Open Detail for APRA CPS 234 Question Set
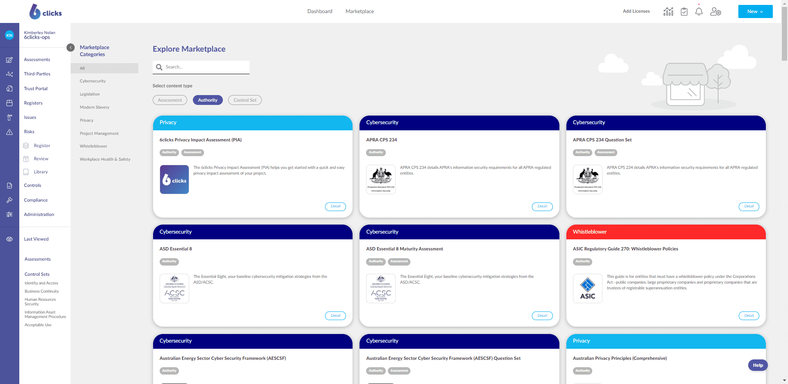The image size is (788, 384). [749, 207]
